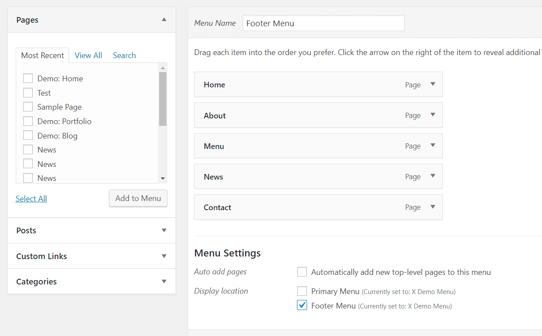
Task: Expand the Home menu item options
Action: pyautogui.click(x=433, y=84)
